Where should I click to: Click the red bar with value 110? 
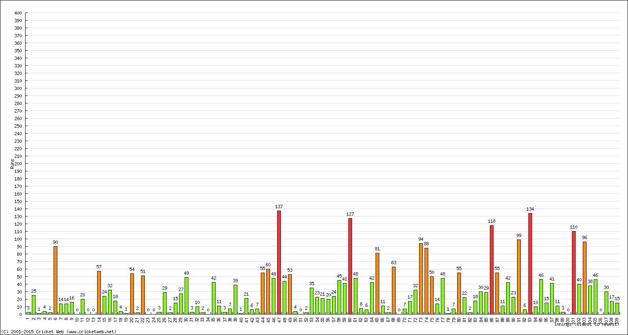(x=574, y=273)
